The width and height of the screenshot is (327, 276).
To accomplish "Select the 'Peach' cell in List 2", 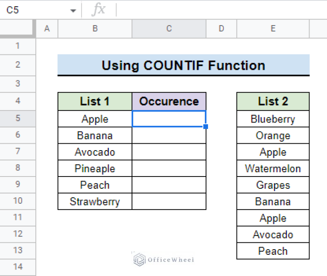I will [x=273, y=251].
